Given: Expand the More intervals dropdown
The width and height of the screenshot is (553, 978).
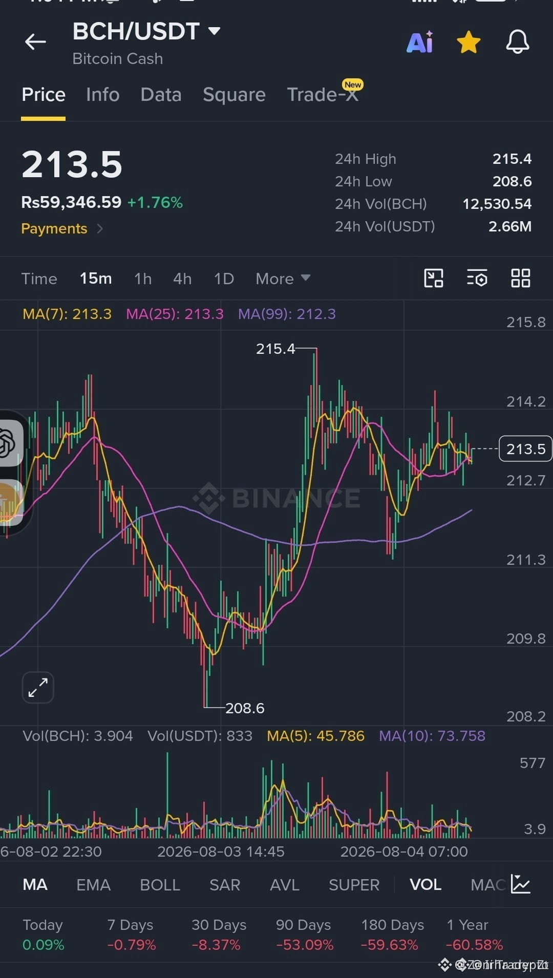Looking at the screenshot, I should click(x=283, y=279).
